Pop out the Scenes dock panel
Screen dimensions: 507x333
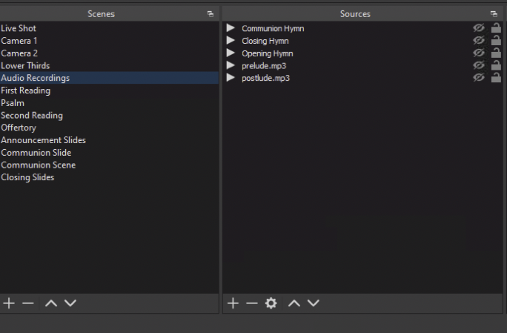tap(211, 14)
